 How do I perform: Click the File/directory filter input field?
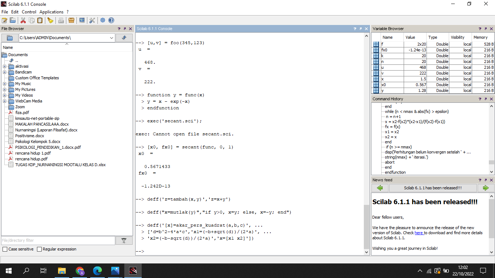58,240
